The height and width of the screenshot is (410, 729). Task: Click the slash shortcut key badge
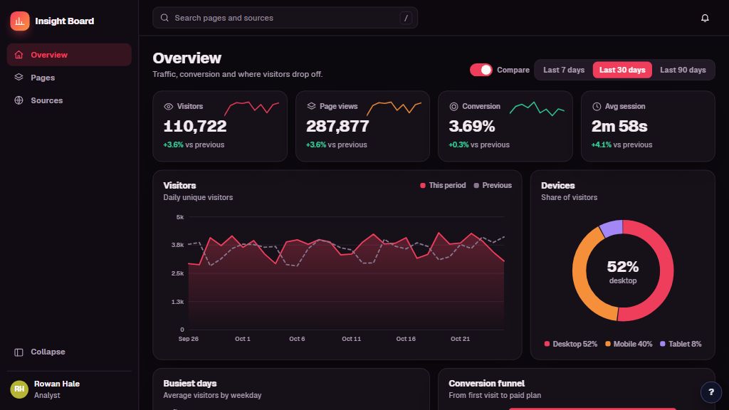[x=406, y=18]
